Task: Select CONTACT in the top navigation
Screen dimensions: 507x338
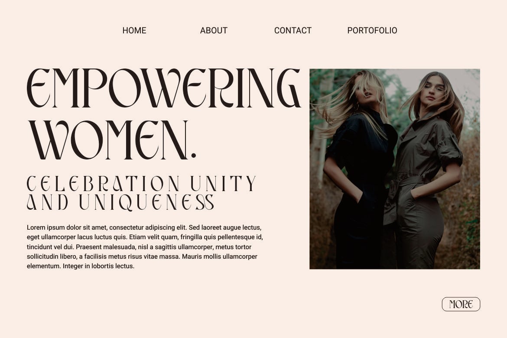Action: [293, 30]
